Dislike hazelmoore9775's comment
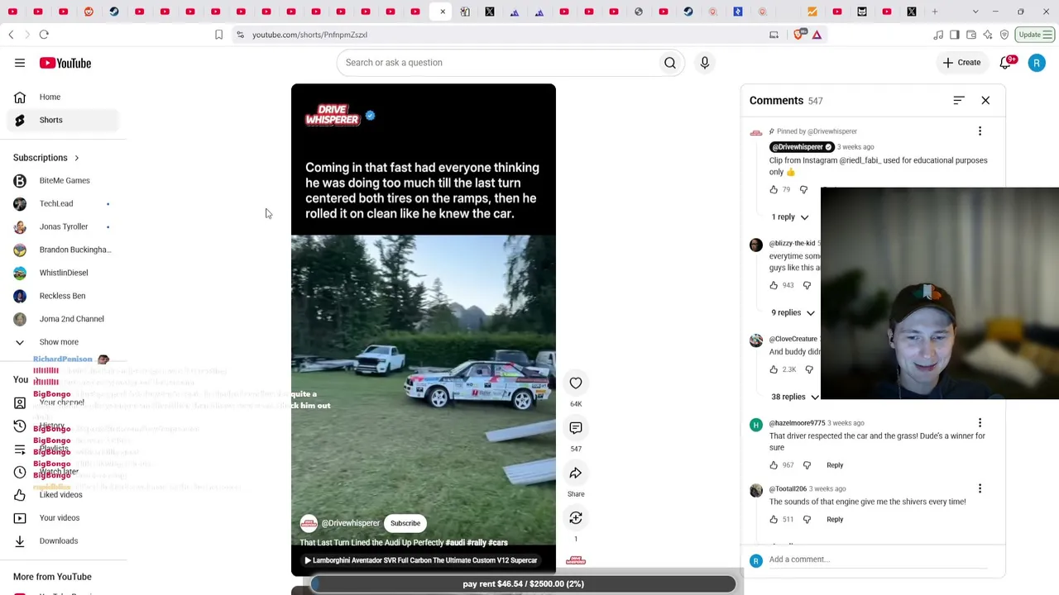 click(807, 465)
